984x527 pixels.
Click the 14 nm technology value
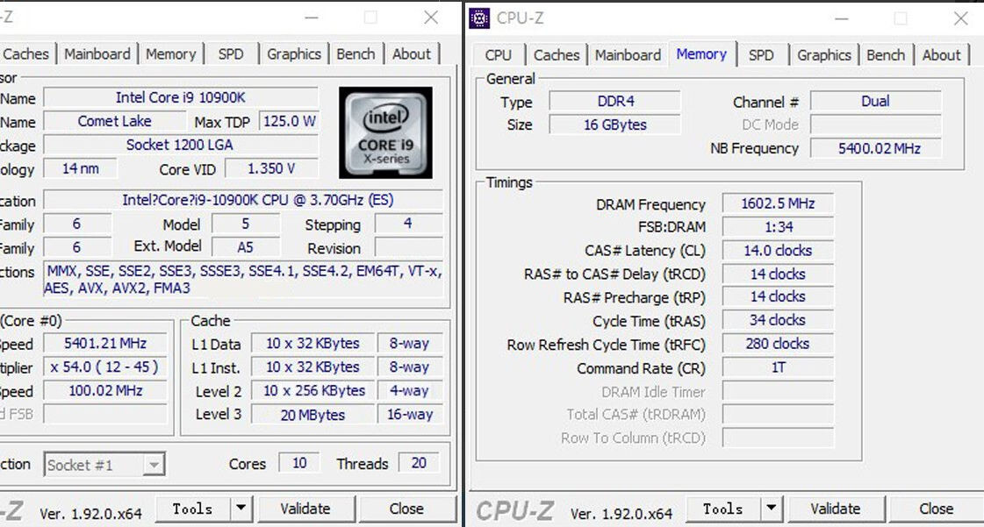pyautogui.click(x=80, y=168)
